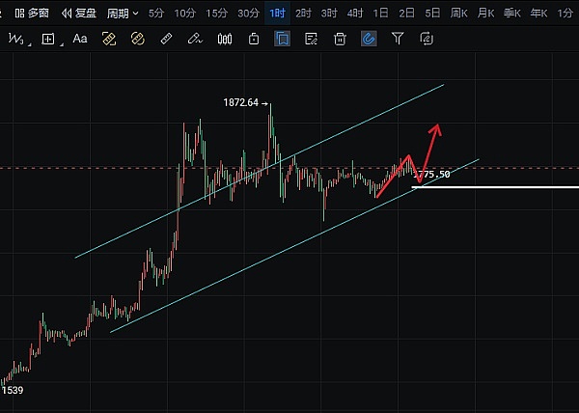This screenshot has width=579, height=413.
Task: Select the 周K weekly candlestick period
Action: coord(459,14)
